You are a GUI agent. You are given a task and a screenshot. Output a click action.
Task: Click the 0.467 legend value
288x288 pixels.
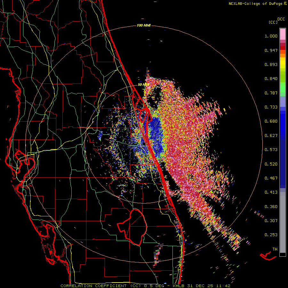tap(271, 178)
